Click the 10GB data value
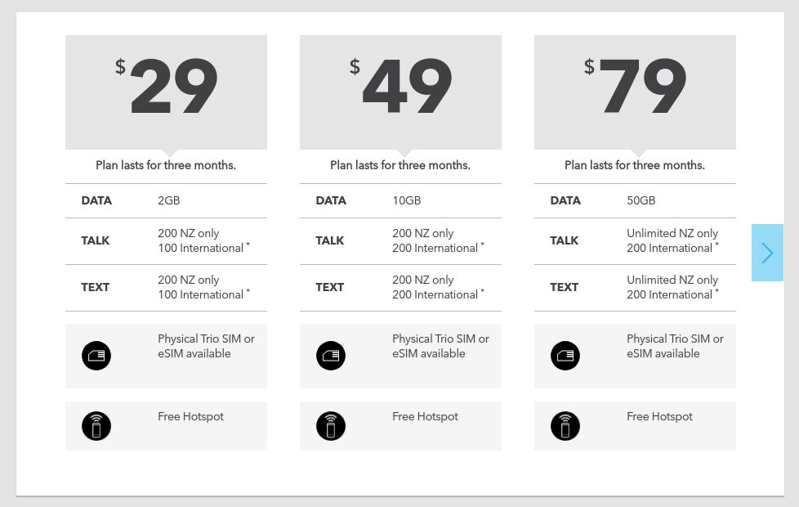This screenshot has height=507, width=799. click(x=407, y=200)
